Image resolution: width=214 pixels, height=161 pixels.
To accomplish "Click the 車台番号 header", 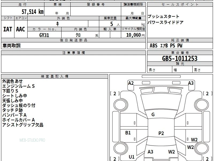I will (180, 53).
